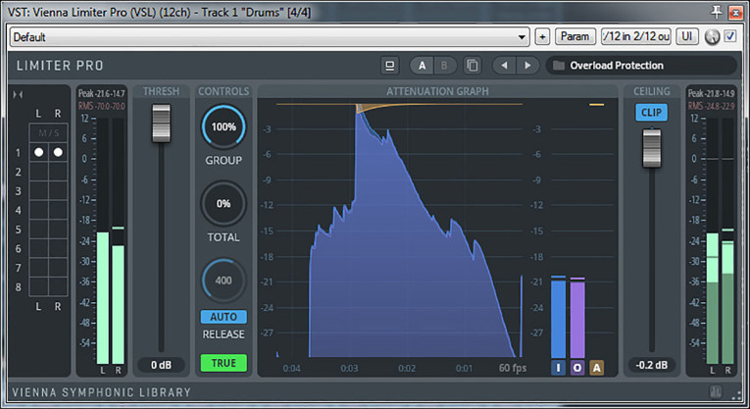The height and width of the screenshot is (409, 750).
Task: Click channel 8 R matrix cell
Action: [x=58, y=287]
